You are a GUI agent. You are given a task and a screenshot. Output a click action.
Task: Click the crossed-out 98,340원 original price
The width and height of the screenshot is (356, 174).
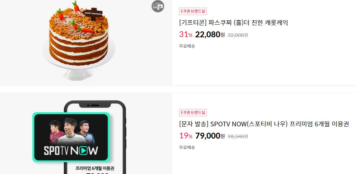238,136
